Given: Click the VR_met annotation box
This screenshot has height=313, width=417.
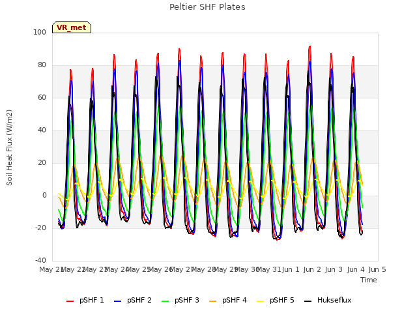Looking at the screenshot, I should click(x=72, y=27).
